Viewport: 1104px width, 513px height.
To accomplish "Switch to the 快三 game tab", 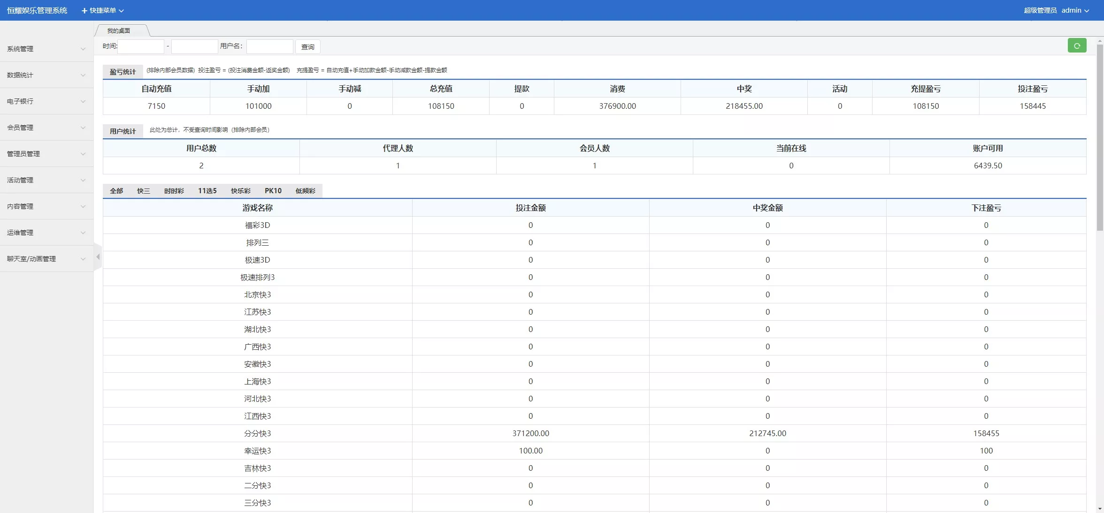I will click(x=143, y=191).
